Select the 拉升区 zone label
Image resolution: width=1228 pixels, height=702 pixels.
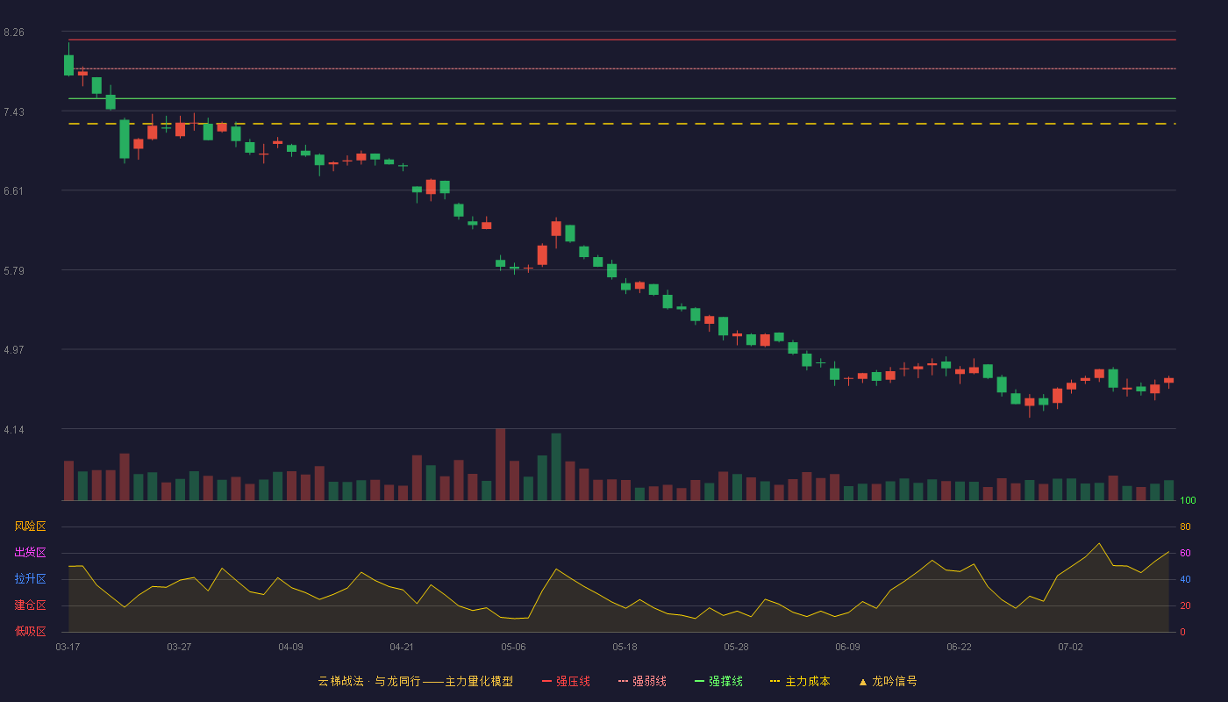tap(30, 579)
